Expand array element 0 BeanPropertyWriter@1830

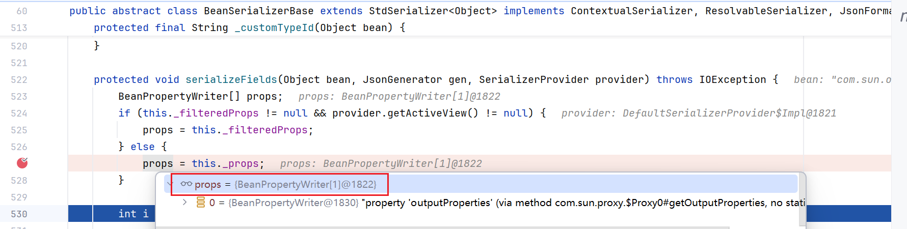coord(185,203)
